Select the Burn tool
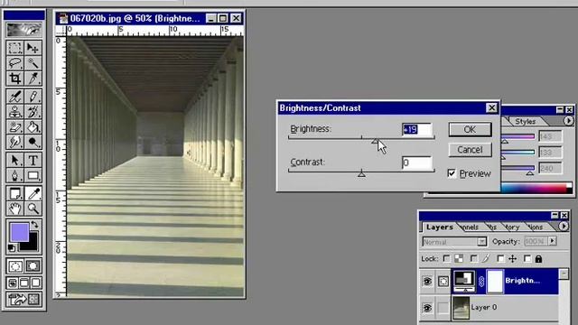This screenshot has height=325, width=578. coord(33,142)
